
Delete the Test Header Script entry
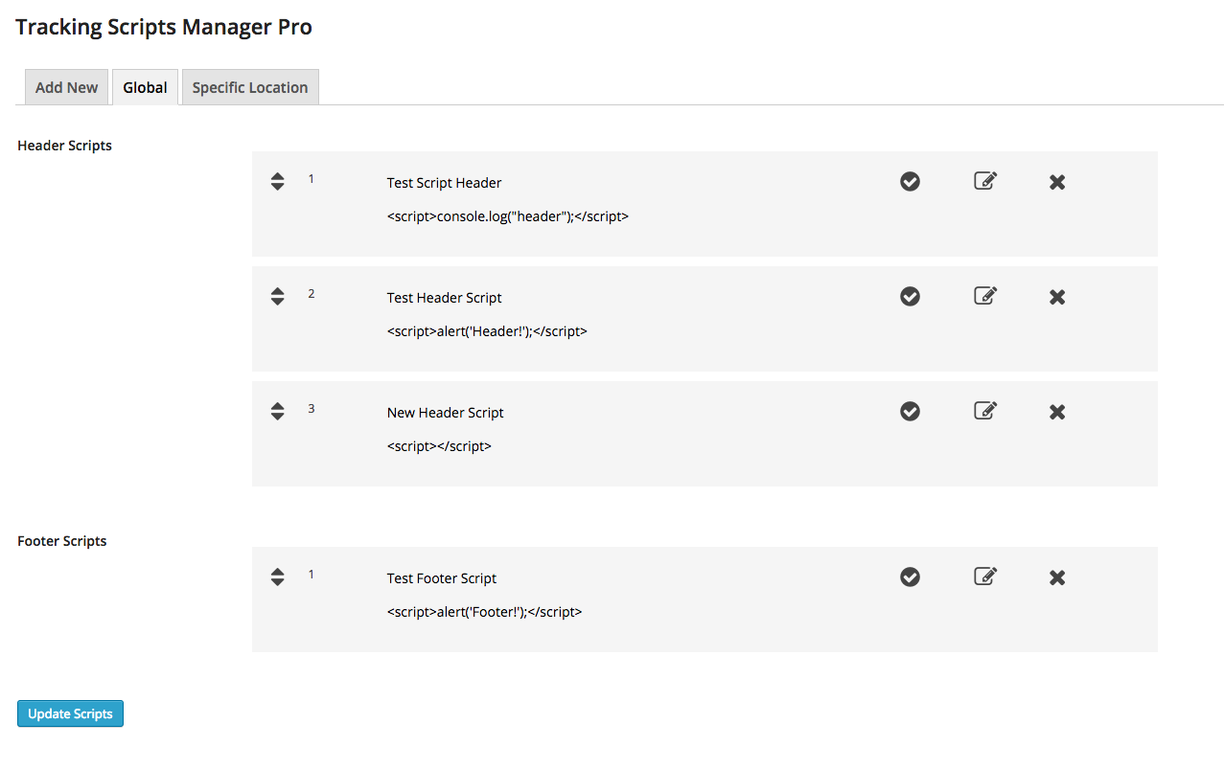tap(1057, 297)
